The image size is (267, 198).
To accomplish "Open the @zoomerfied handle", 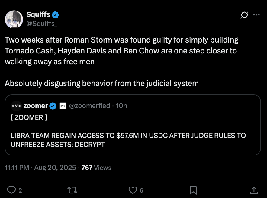I will (x=89, y=106).
